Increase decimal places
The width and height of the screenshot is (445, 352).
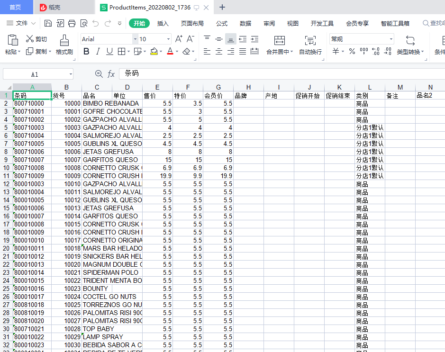click(x=375, y=51)
